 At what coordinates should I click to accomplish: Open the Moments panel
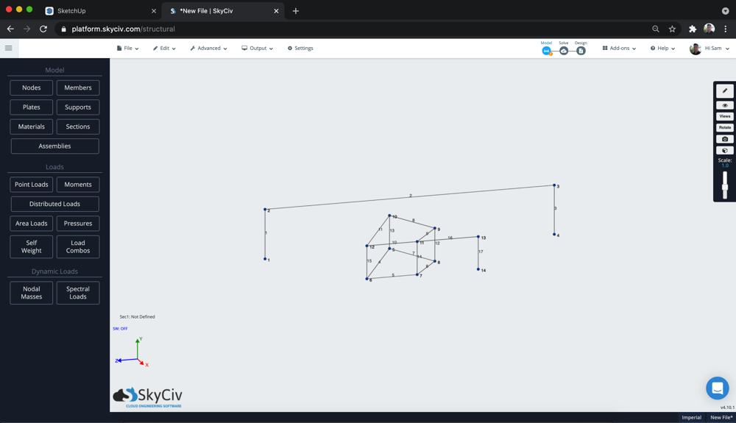[78, 185]
